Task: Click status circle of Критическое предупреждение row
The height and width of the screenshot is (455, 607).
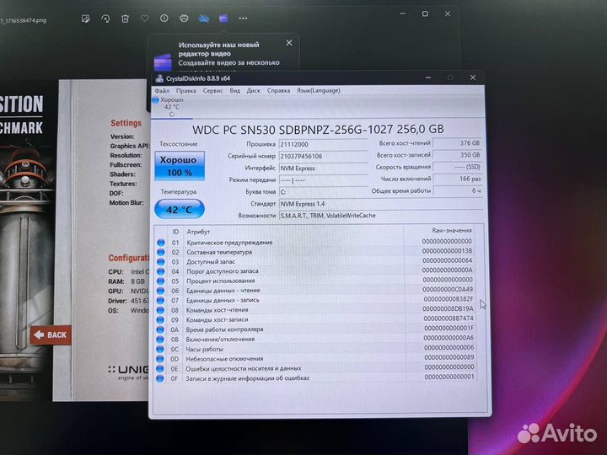Action: click(161, 243)
